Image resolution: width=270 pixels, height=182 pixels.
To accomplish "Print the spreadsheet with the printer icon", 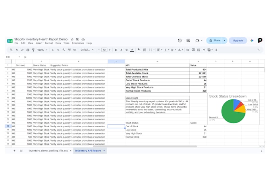I will [x=28, y=50].
